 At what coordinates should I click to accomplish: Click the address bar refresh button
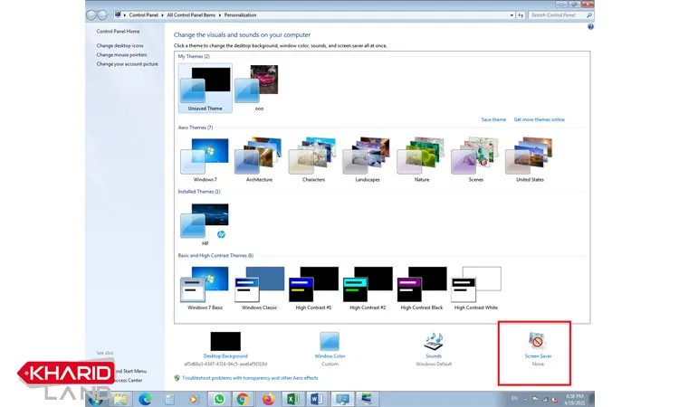pos(521,15)
